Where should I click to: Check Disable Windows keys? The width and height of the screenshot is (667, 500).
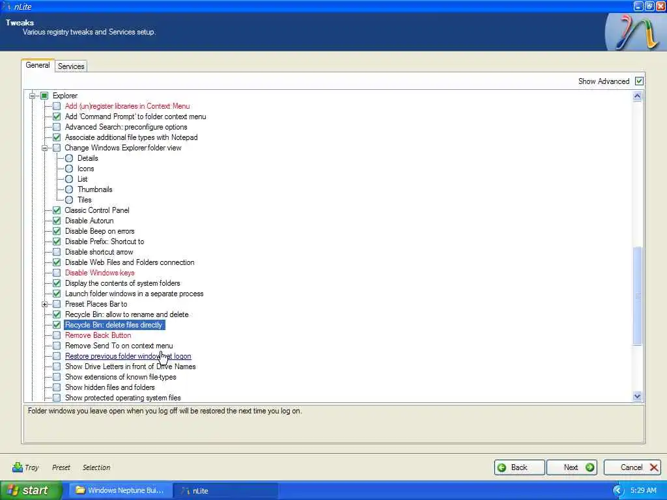tap(57, 273)
